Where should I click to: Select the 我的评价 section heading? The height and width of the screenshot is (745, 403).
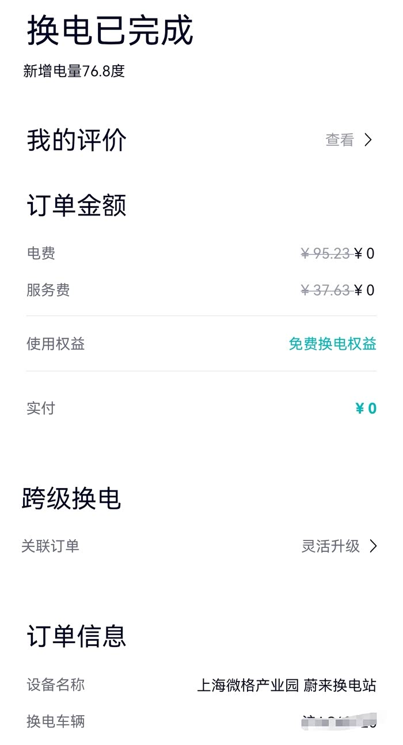(77, 141)
